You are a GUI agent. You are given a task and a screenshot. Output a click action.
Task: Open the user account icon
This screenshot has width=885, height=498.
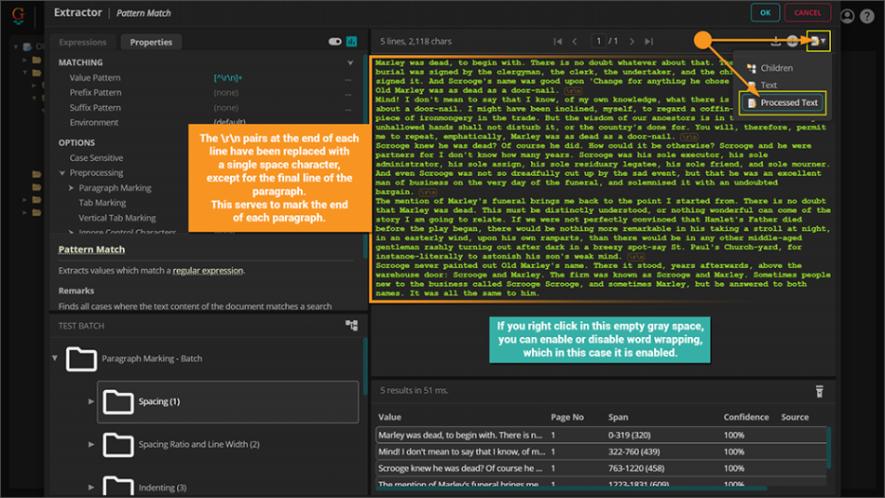pyautogui.click(x=847, y=16)
